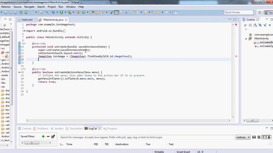Click the New Java Package icon
The width and height of the screenshot is (273, 153).
78,12
